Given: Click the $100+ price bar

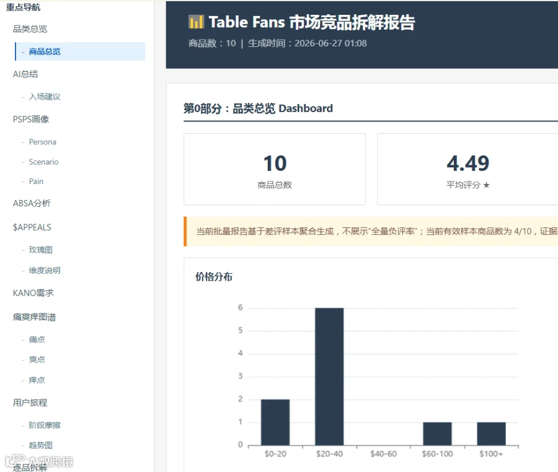Looking at the screenshot, I should (x=492, y=434).
